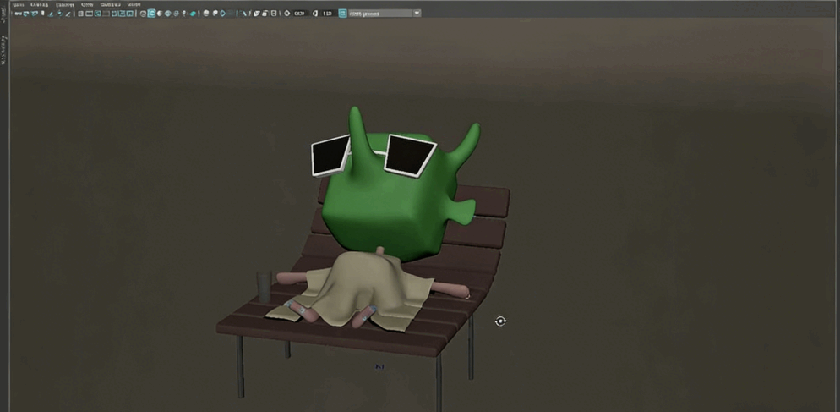Screen dimensions: 840x412
Task: Click into the Exposure value field
Action: 299,14
